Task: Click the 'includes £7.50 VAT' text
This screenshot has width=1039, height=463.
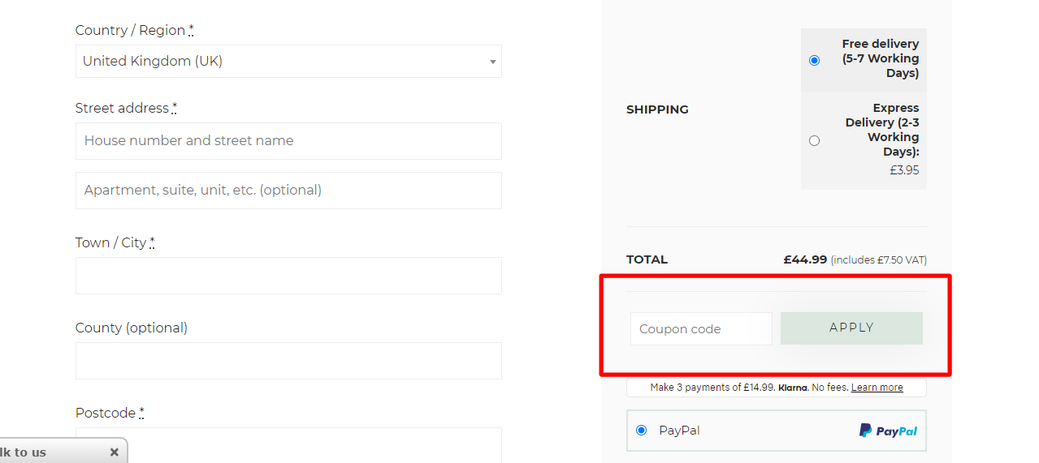Action: point(878,260)
